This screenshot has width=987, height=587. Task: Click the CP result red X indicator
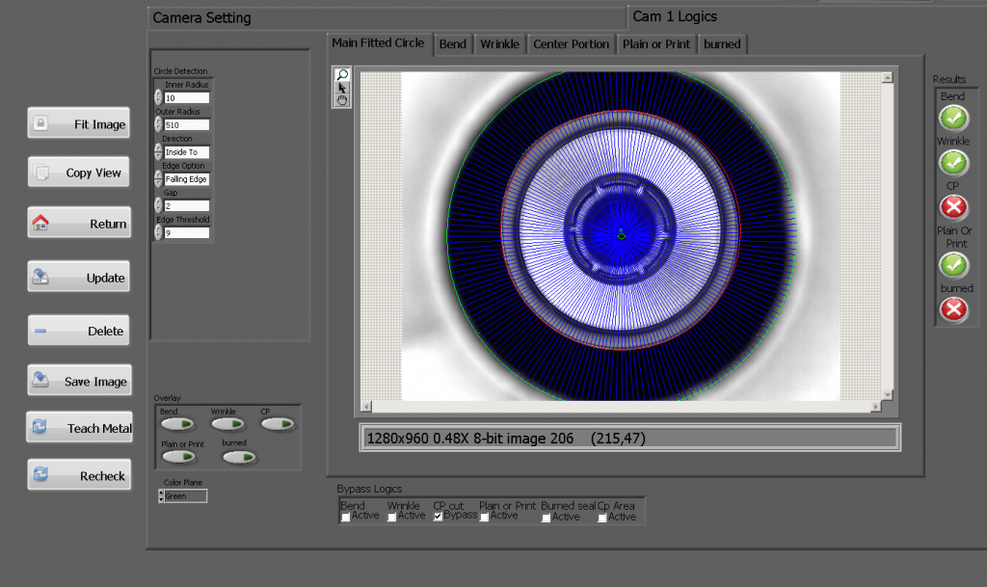[x=953, y=207]
